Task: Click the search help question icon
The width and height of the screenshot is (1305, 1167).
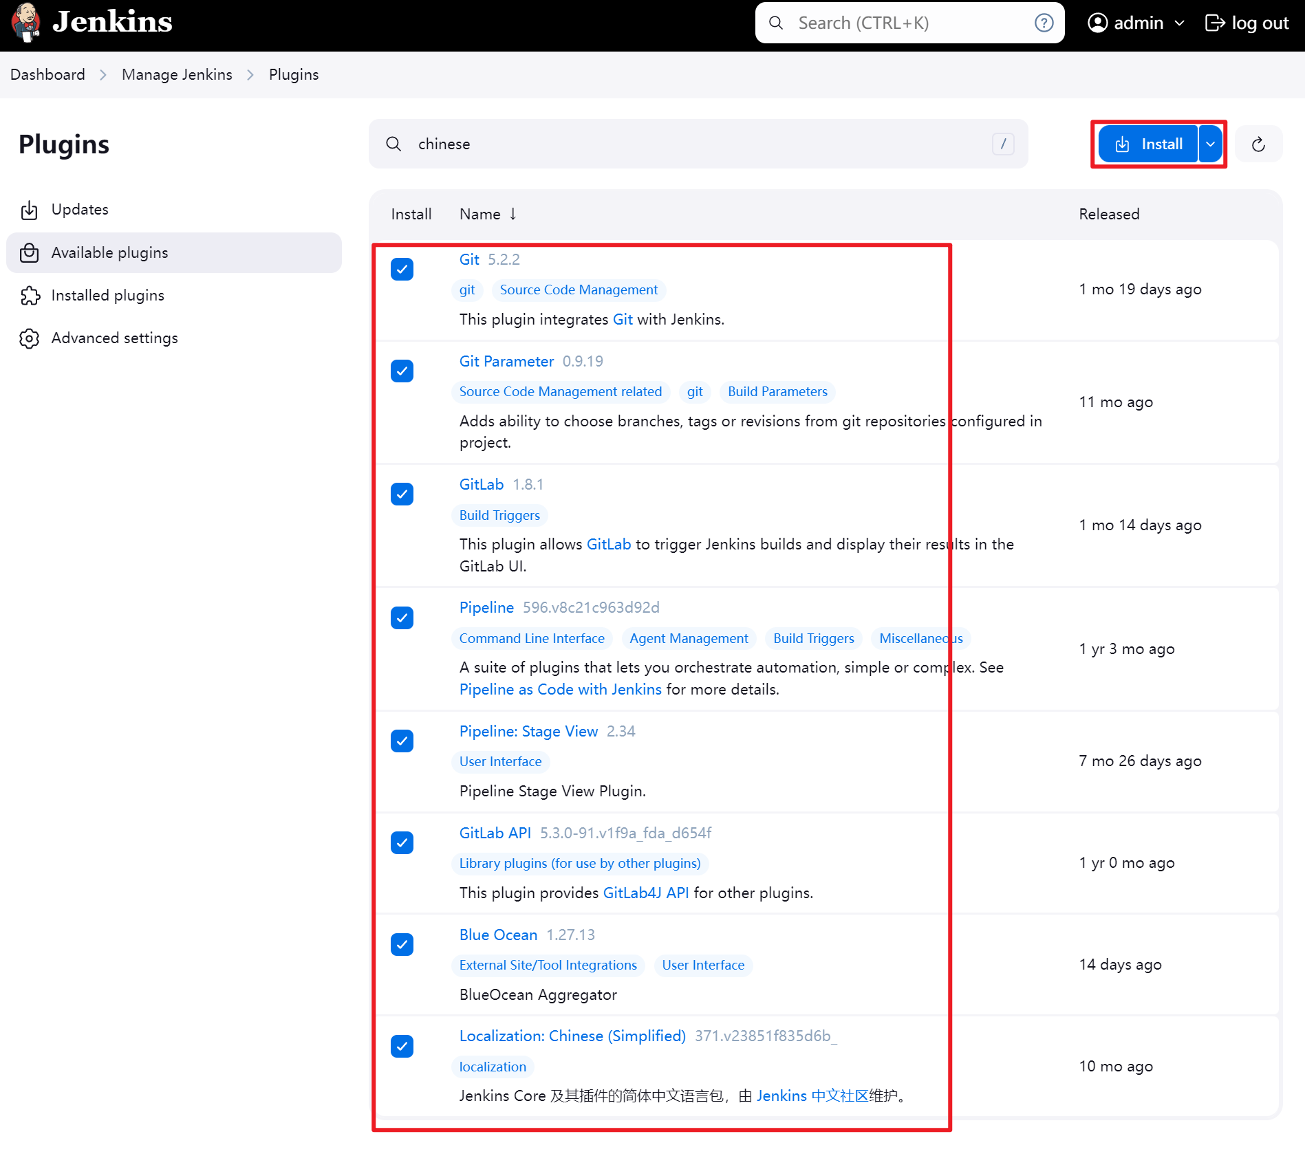Action: [x=1044, y=23]
